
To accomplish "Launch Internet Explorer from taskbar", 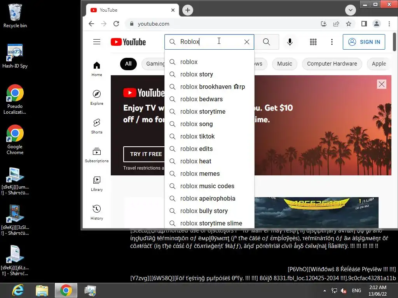I will click(x=18, y=290).
